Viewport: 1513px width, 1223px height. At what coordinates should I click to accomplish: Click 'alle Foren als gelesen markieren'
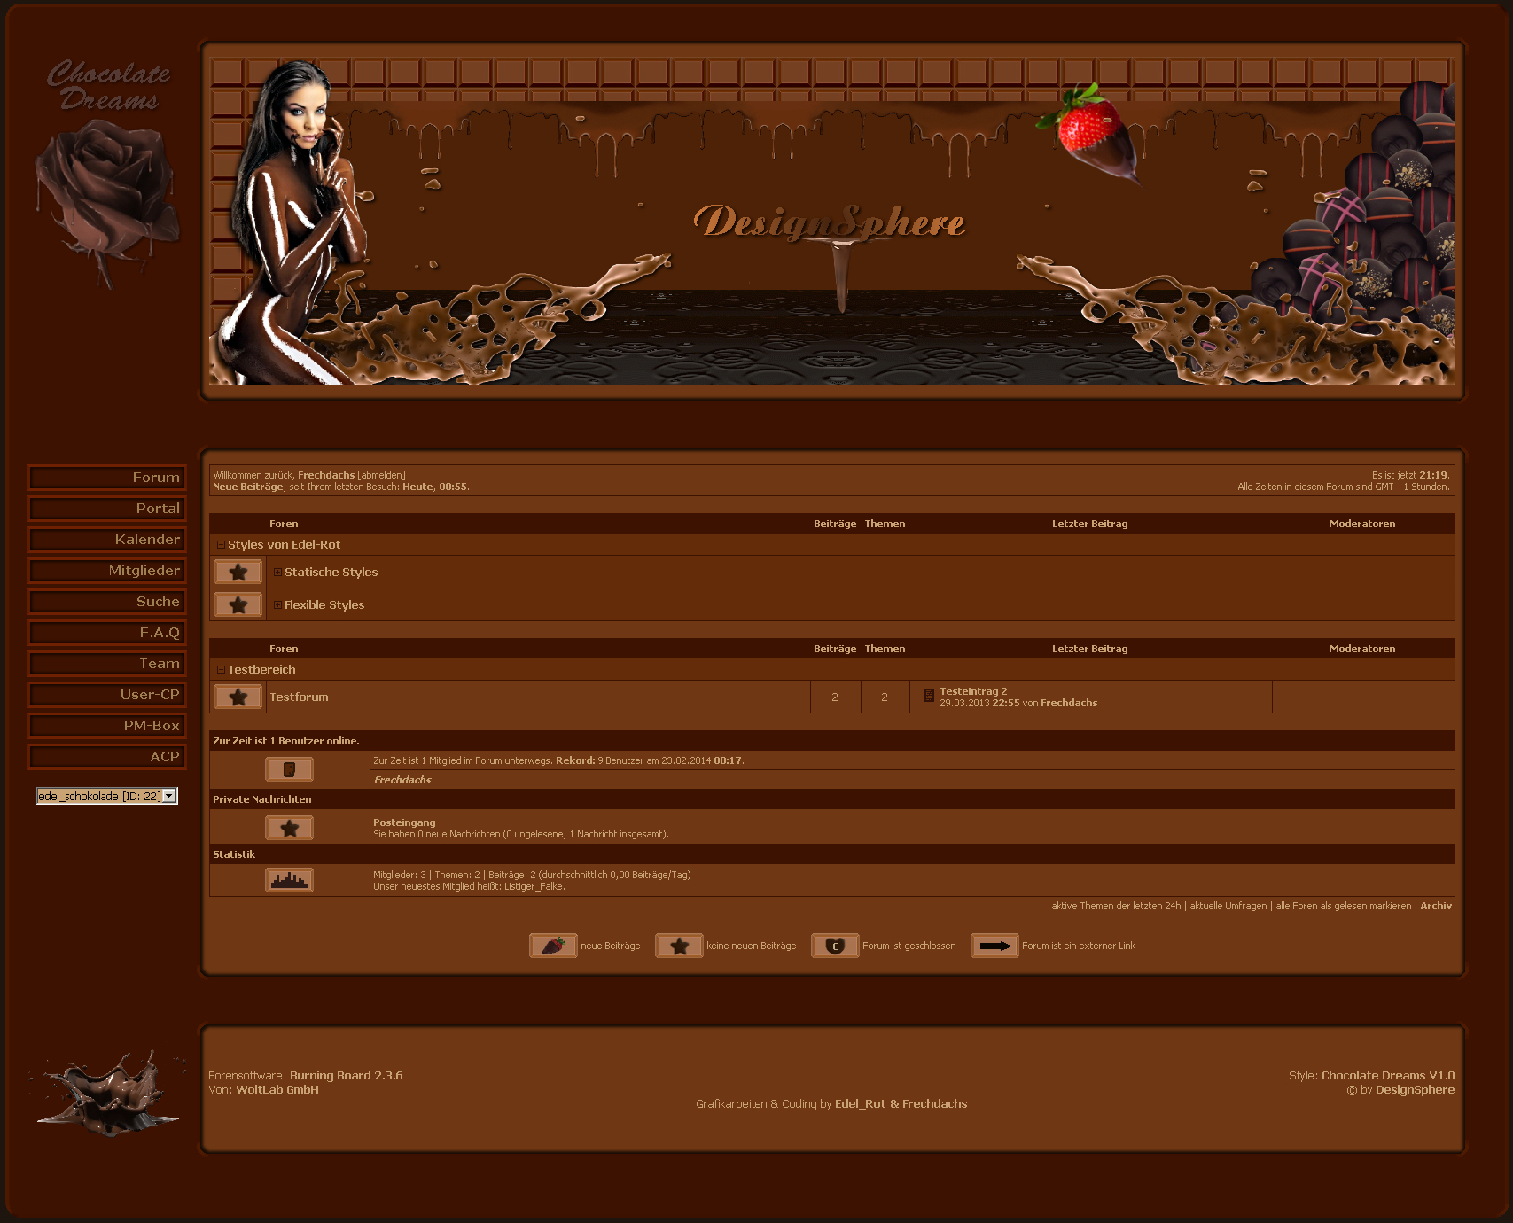pos(1344,906)
